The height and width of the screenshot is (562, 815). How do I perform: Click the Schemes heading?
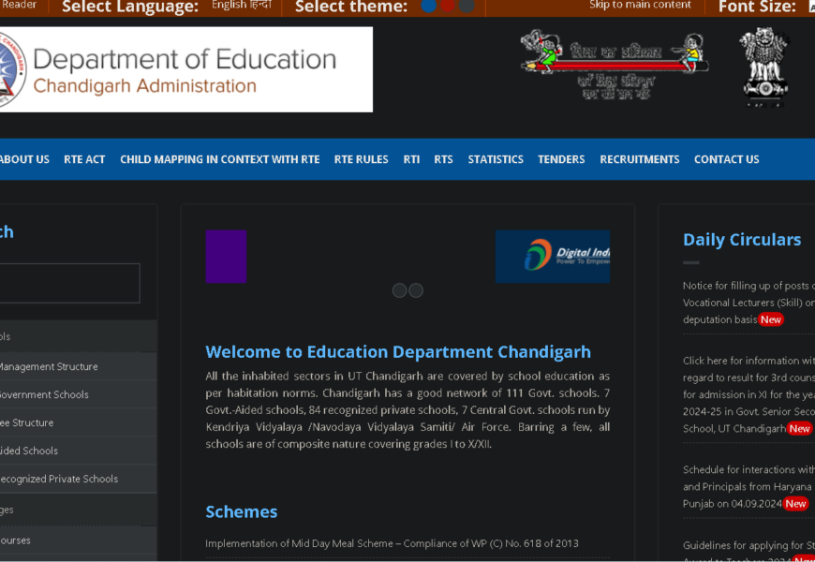click(241, 512)
